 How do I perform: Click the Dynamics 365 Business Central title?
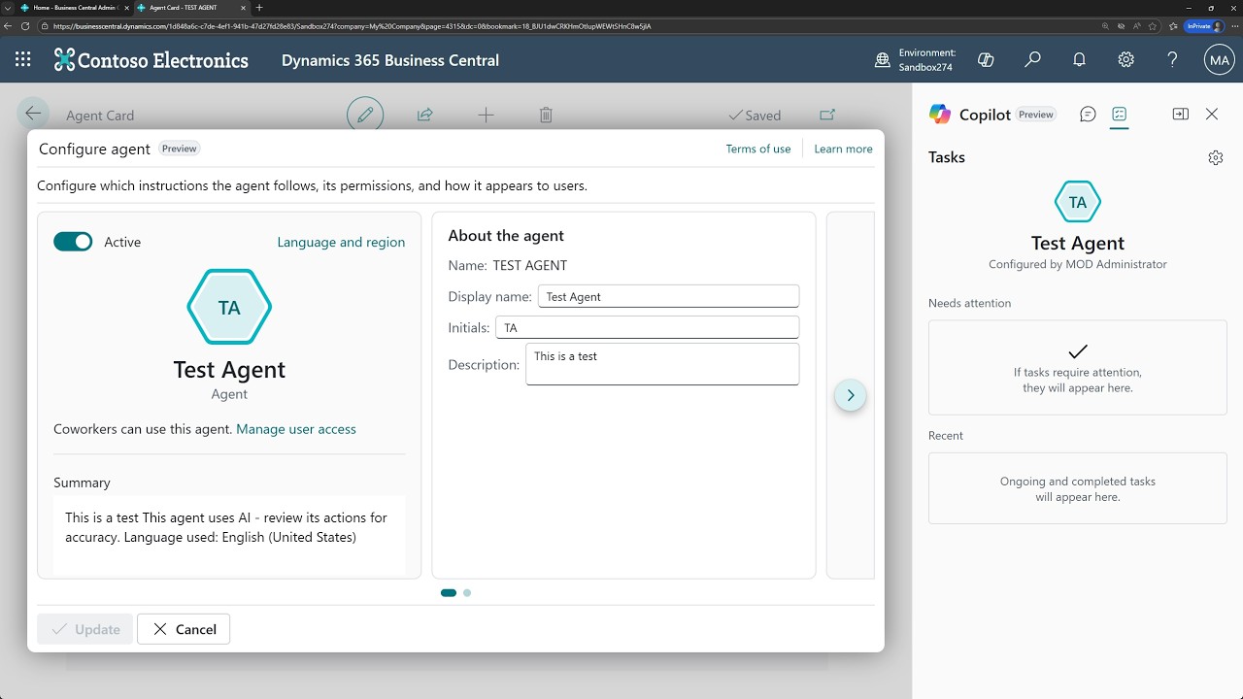pos(390,60)
